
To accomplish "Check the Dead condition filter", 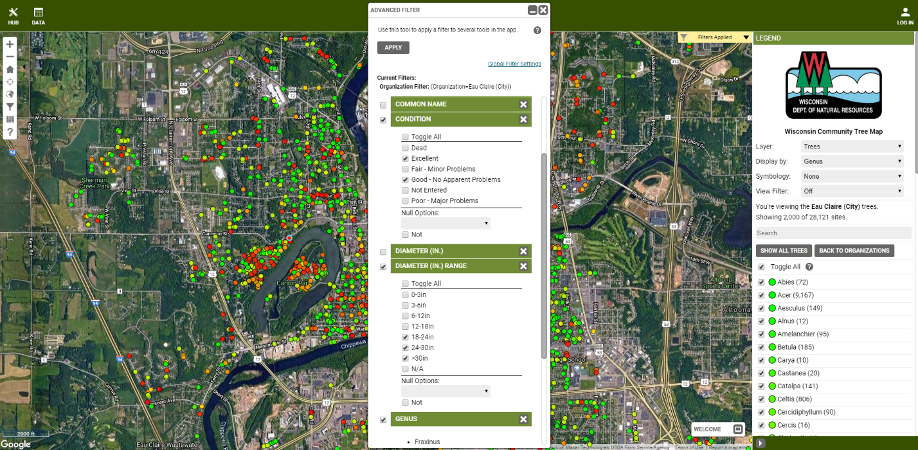I will [x=405, y=148].
